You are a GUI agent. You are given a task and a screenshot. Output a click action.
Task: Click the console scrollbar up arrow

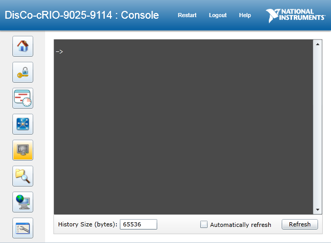[318, 44]
